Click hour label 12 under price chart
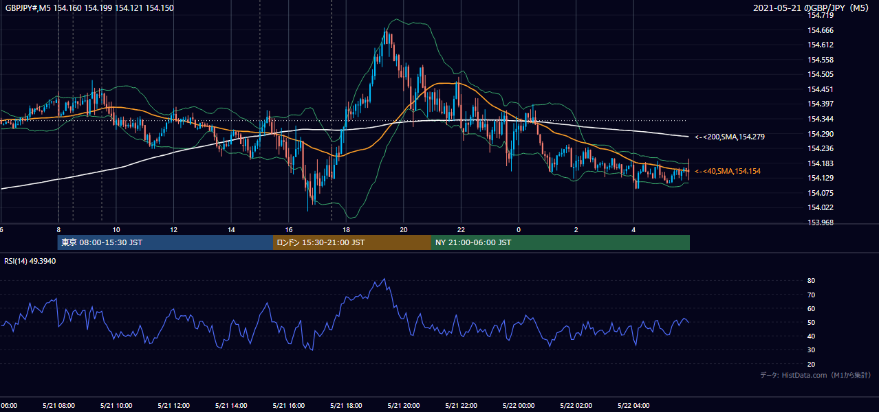Screen dimensions: 879x412 coord(173,230)
